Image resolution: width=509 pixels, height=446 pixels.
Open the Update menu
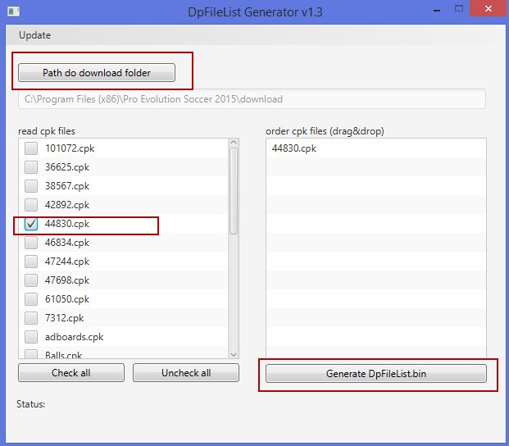(34, 35)
